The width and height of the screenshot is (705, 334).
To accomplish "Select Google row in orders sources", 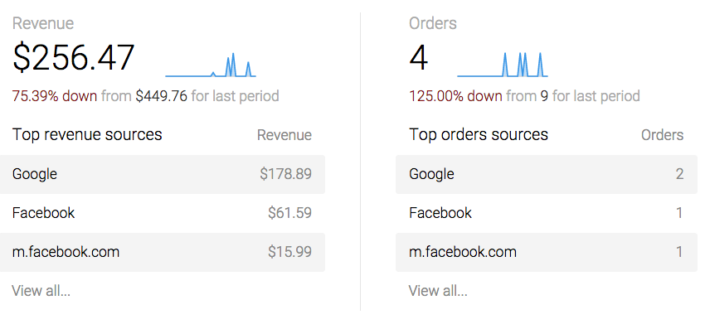I will click(546, 174).
